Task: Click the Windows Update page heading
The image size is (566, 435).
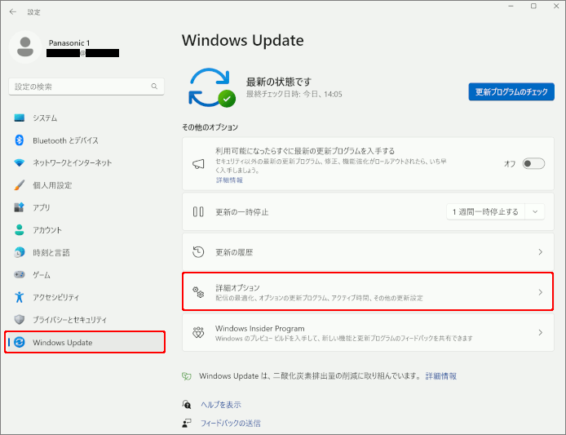Action: pyautogui.click(x=242, y=40)
